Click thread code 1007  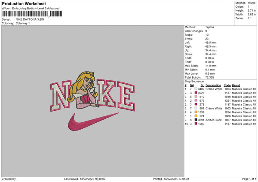[227, 120]
